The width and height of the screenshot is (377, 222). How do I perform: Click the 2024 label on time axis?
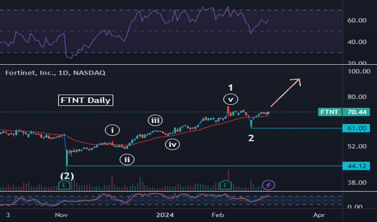165,215
